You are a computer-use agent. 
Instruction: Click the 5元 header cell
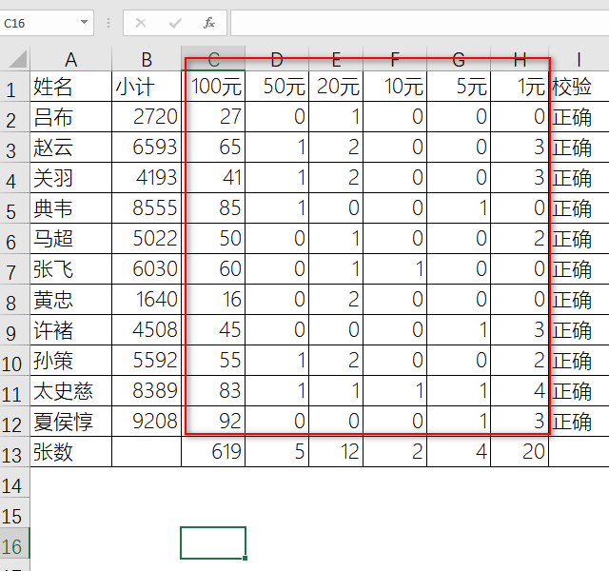(x=459, y=87)
